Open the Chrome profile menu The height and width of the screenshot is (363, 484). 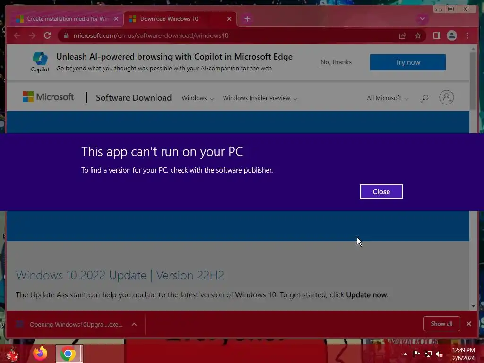click(451, 35)
